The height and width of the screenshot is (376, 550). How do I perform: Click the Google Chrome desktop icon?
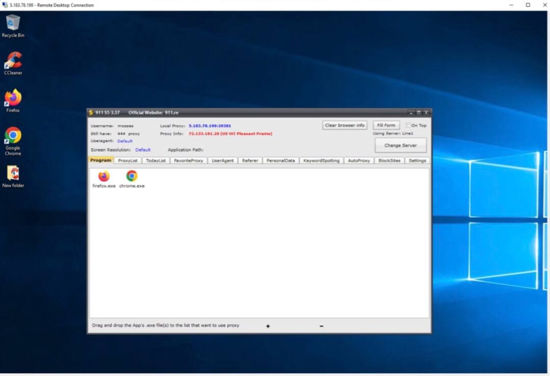click(13, 141)
